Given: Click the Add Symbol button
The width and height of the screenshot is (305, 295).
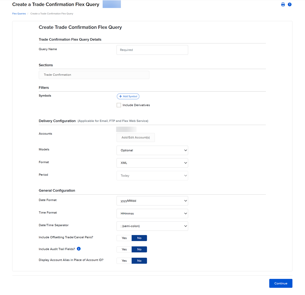Looking at the screenshot, I should pos(128,96).
